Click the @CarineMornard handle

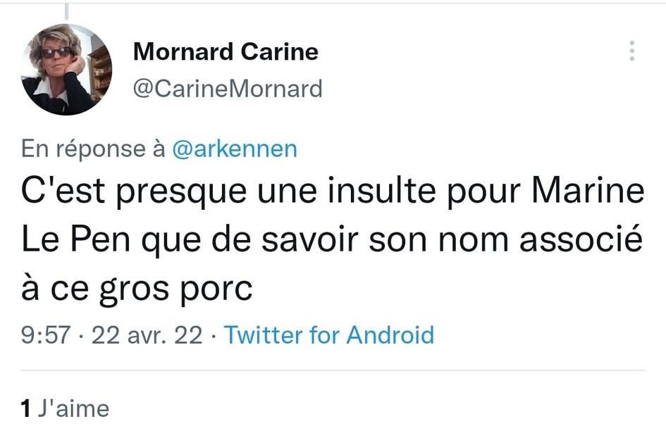[228, 89]
